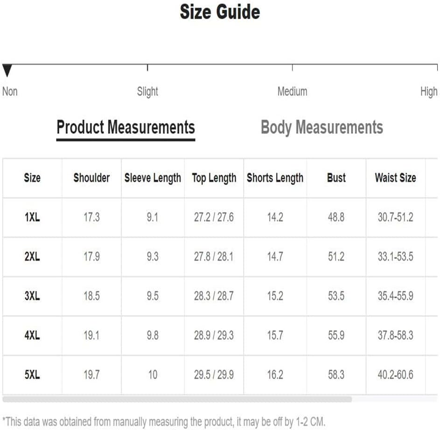Click the black triangle stretch indicator

click(7, 70)
